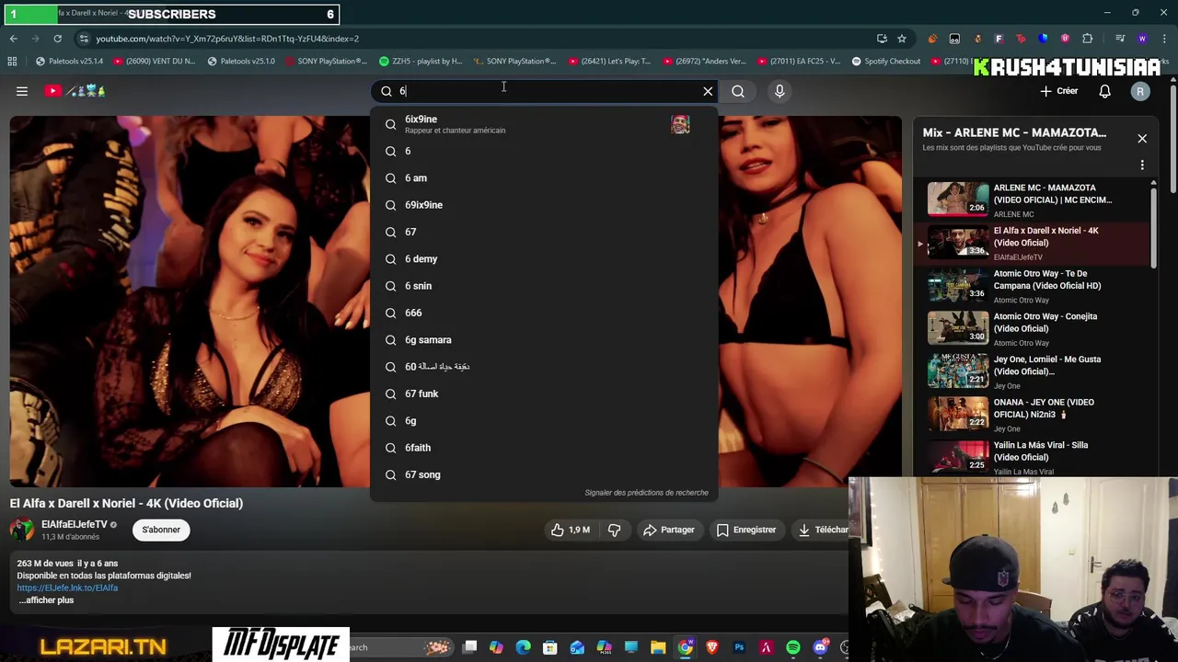
Task: Choose the 6ix9ine suggestion
Action: tap(544, 124)
